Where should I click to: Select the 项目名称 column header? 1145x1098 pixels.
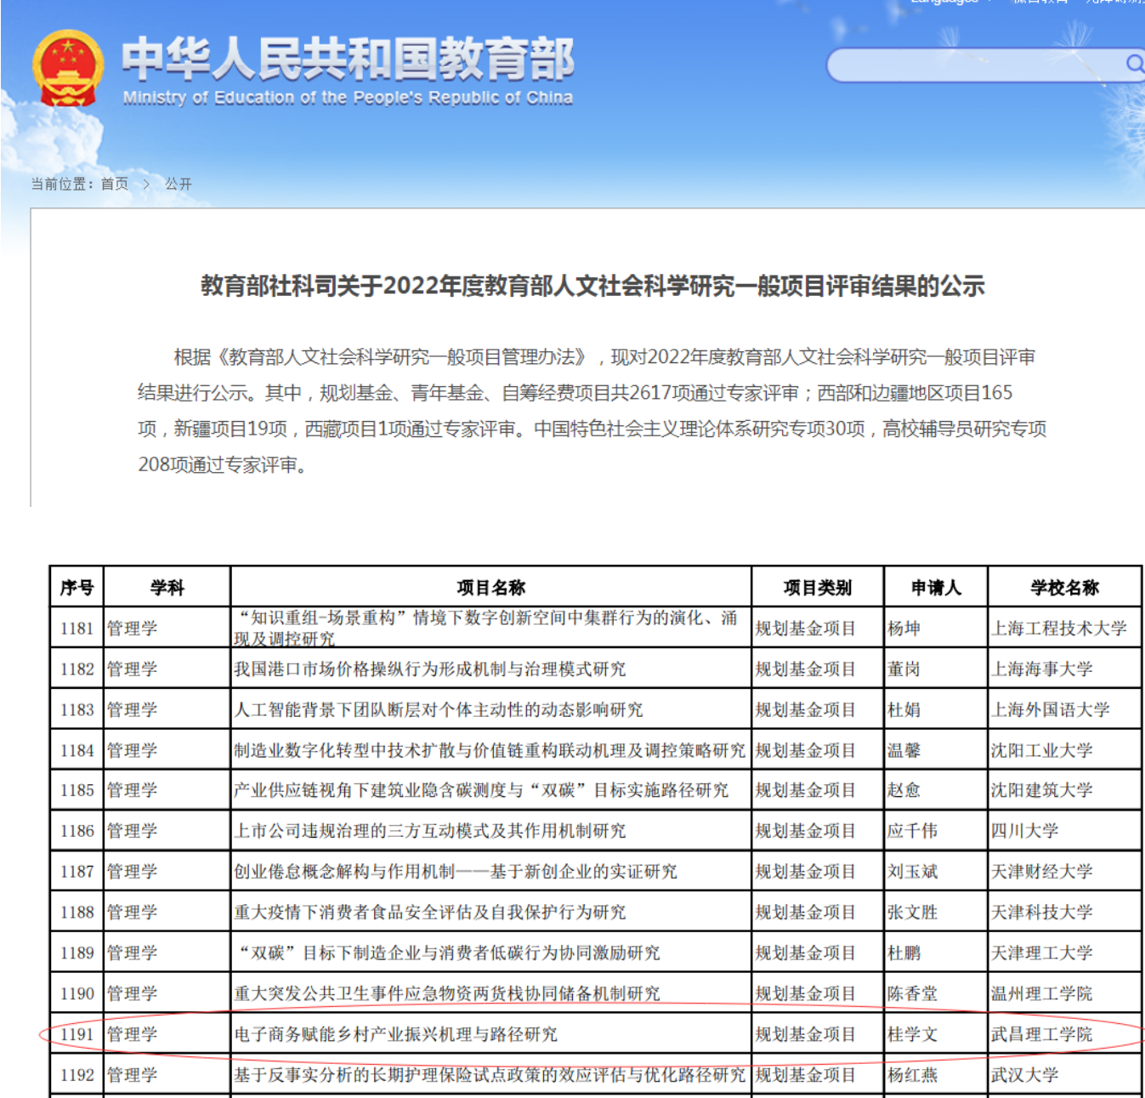pos(490,588)
